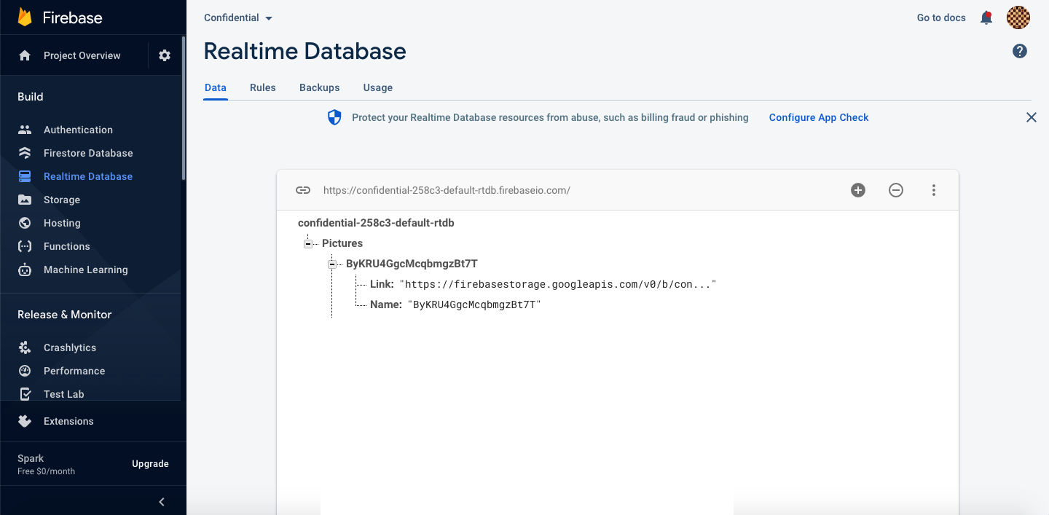The width and height of the screenshot is (1049, 515).
Task: Open notifications bell icon
Action: tap(986, 17)
